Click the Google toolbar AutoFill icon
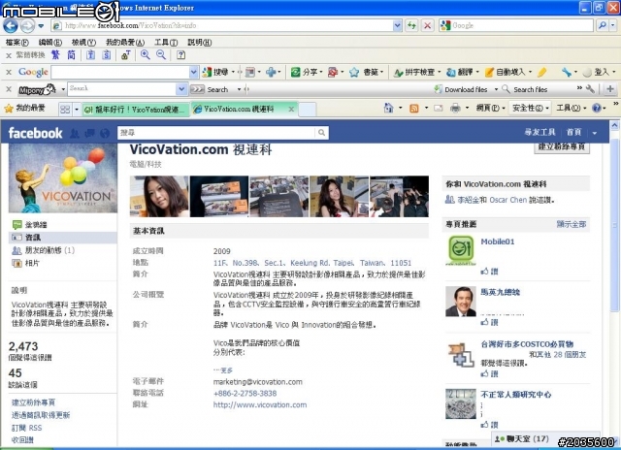The image size is (621, 450). coord(489,72)
